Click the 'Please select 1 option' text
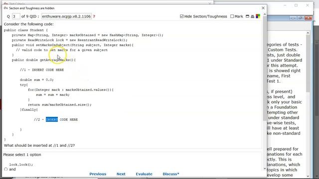Viewport: 319px width, 179px height. [22, 155]
